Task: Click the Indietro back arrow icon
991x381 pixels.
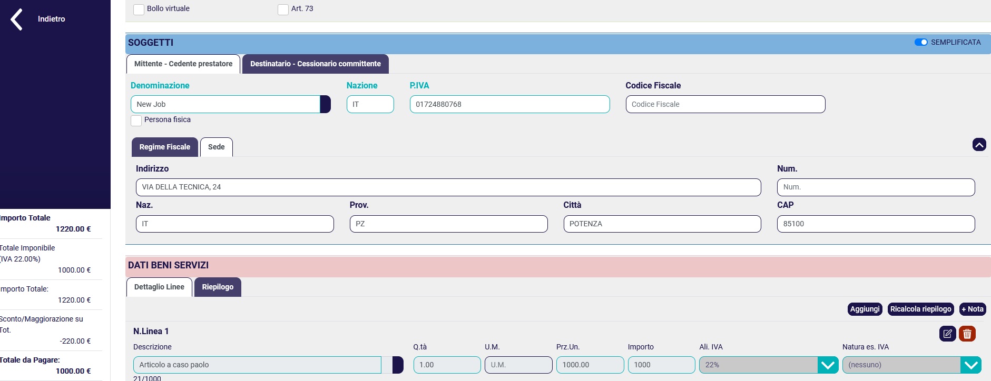Action: (x=17, y=19)
